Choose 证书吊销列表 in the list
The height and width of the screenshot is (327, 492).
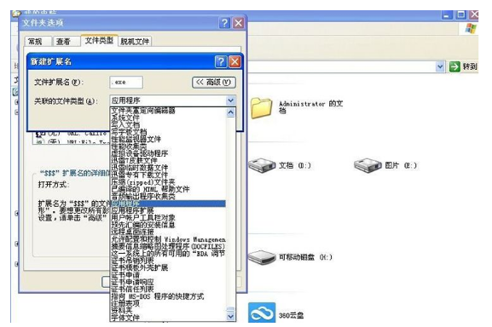[168, 261]
